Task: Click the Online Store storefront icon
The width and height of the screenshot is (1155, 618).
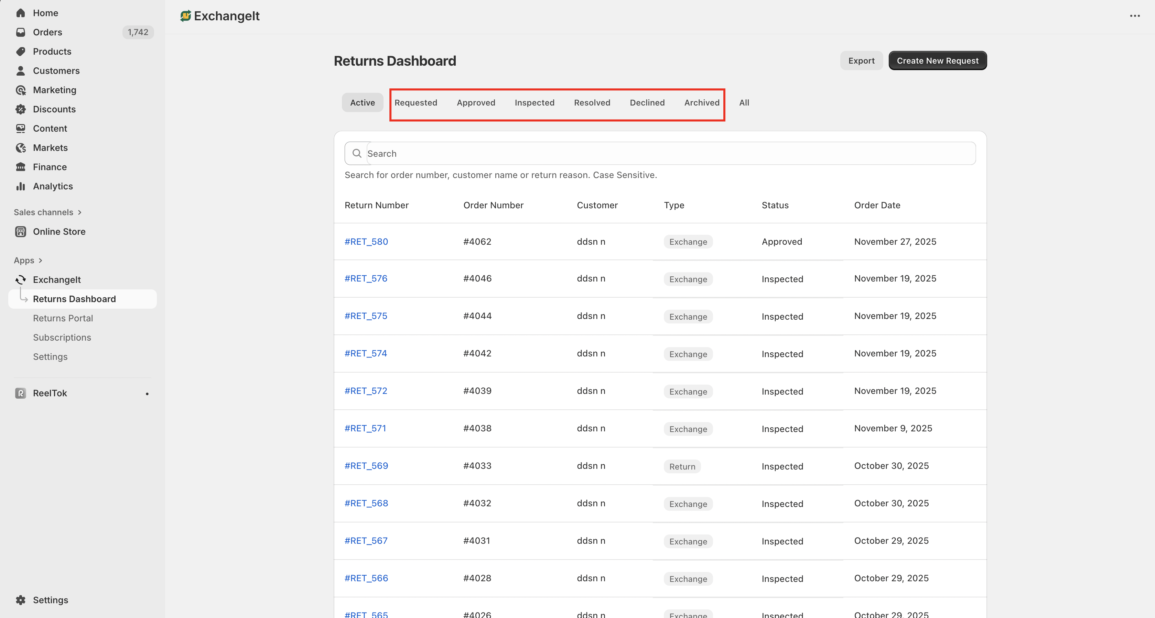Action: [21, 232]
